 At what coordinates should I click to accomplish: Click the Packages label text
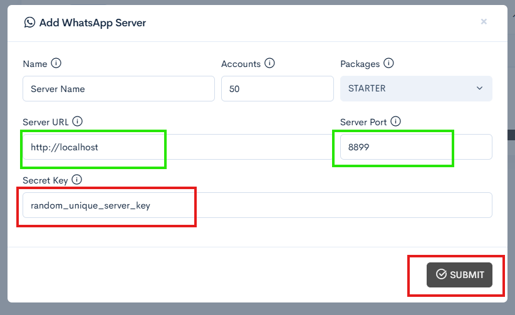(x=360, y=64)
